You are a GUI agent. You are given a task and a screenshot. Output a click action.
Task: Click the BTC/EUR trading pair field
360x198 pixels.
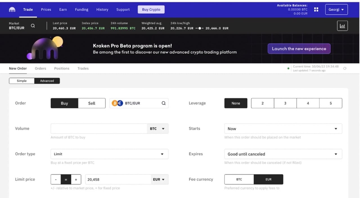pyautogui.click(x=139, y=103)
